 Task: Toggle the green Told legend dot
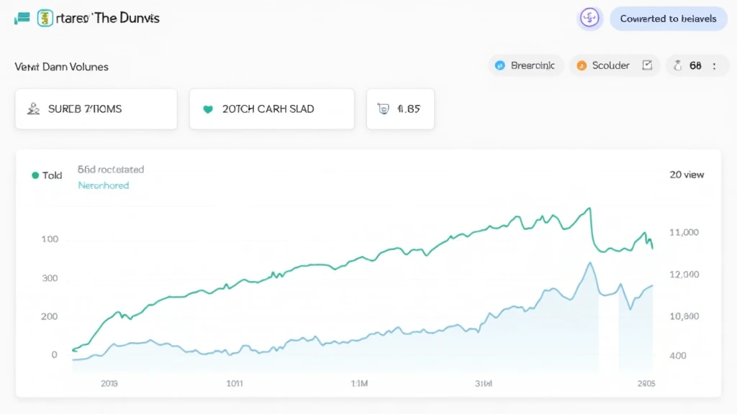[x=35, y=175]
